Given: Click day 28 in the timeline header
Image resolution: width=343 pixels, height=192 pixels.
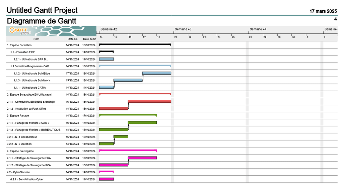Looking at the screenshot, I should tap(250, 37).
